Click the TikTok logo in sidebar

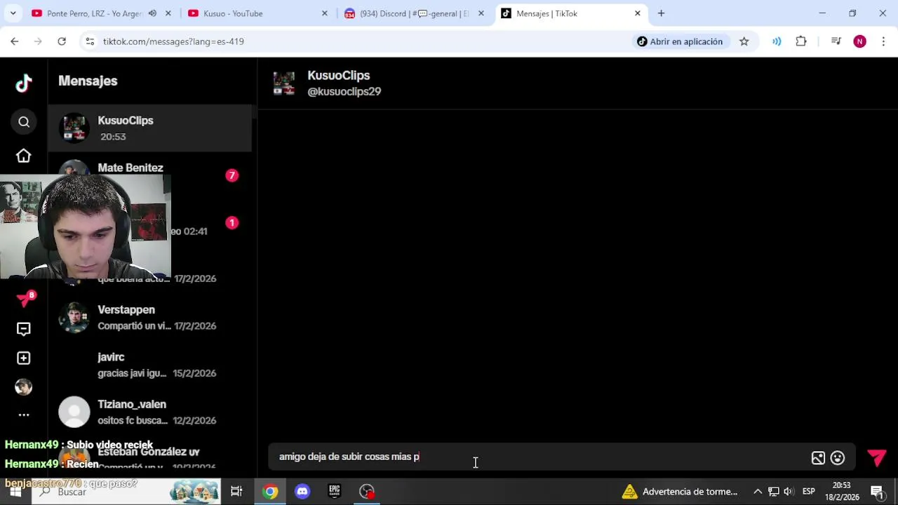(24, 83)
